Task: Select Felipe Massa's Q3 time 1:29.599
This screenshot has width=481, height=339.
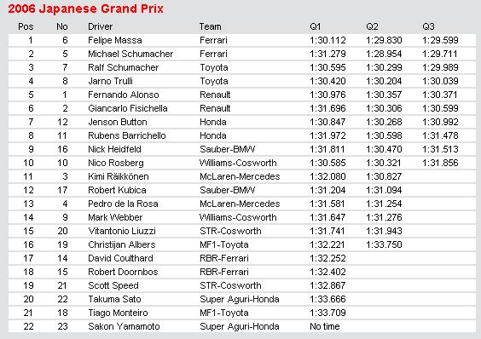Action: pyautogui.click(x=440, y=40)
